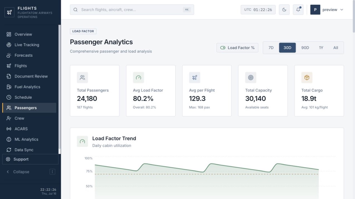Open the ACARS page
This screenshot has height=199, width=355.
29,129
